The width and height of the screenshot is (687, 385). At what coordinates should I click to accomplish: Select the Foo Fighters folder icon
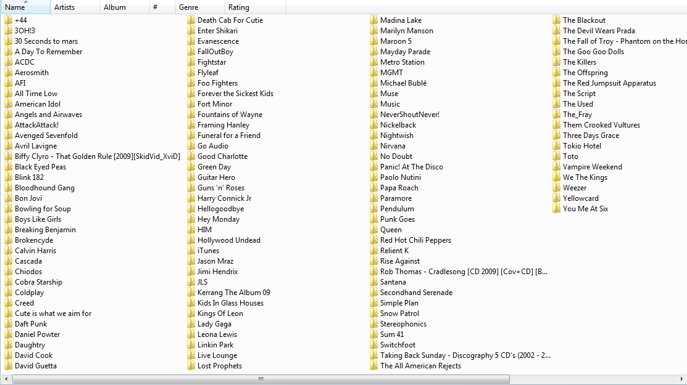191,83
